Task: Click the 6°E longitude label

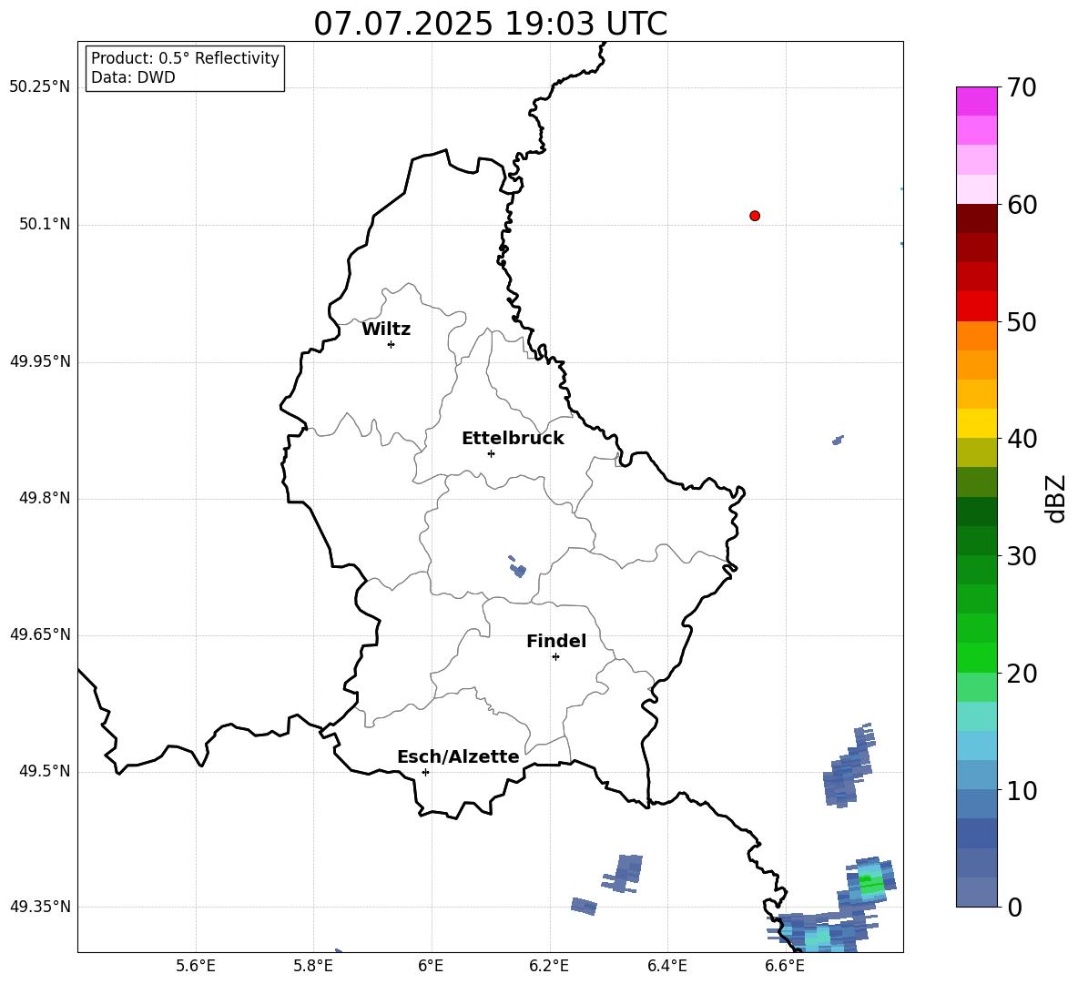Action: point(431,967)
